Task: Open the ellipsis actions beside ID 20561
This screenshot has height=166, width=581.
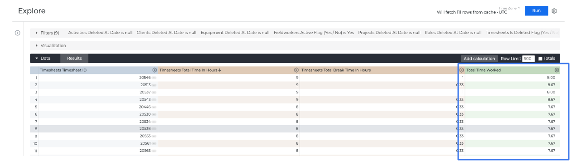Action: 154,143
